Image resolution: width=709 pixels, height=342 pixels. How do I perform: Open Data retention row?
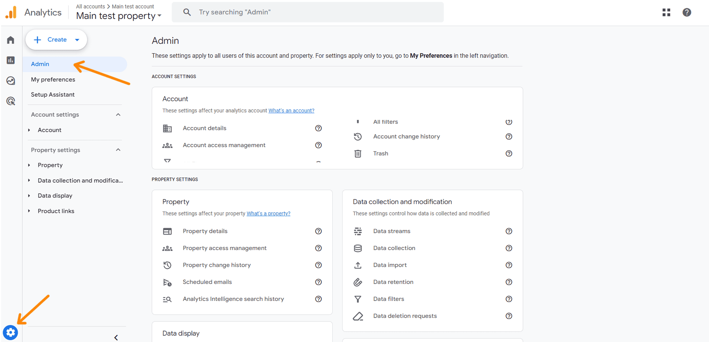click(433, 282)
